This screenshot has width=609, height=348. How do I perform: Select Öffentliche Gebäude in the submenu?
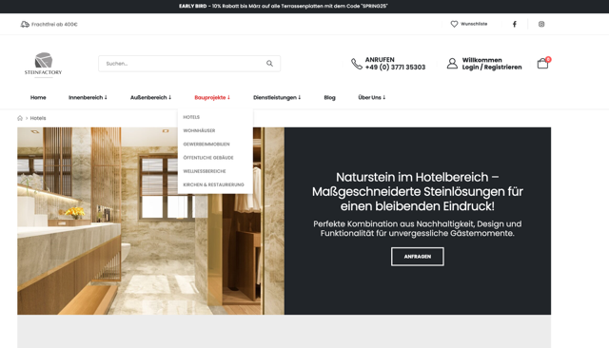click(x=208, y=158)
